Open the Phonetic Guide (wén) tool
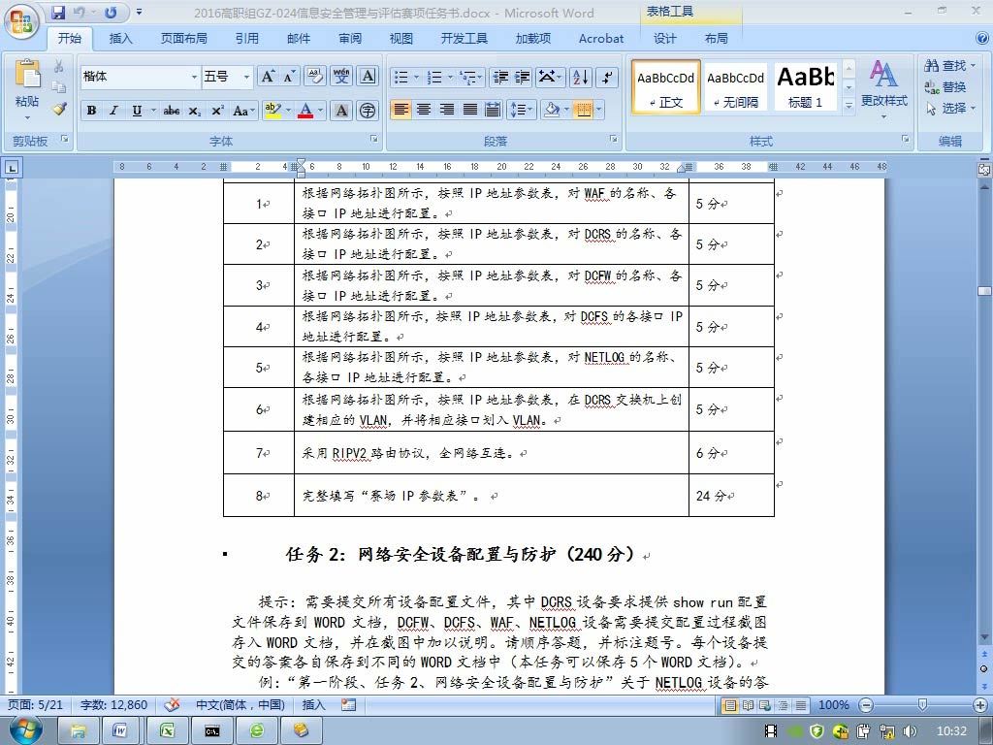Image resolution: width=993 pixels, height=745 pixels. [x=341, y=76]
